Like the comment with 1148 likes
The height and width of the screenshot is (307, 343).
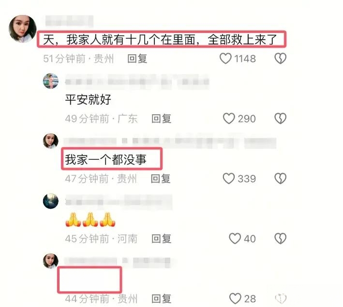point(225,59)
